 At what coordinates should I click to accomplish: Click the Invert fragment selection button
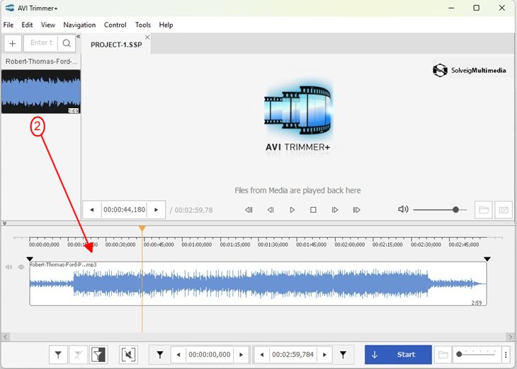click(x=98, y=355)
